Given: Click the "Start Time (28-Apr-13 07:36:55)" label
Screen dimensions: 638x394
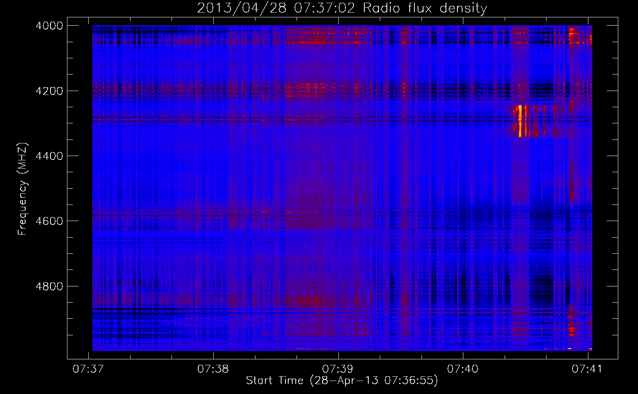Looking at the screenshot, I should 342,381.
